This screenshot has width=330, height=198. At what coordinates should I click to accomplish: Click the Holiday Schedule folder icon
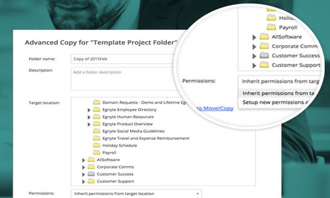96,145
